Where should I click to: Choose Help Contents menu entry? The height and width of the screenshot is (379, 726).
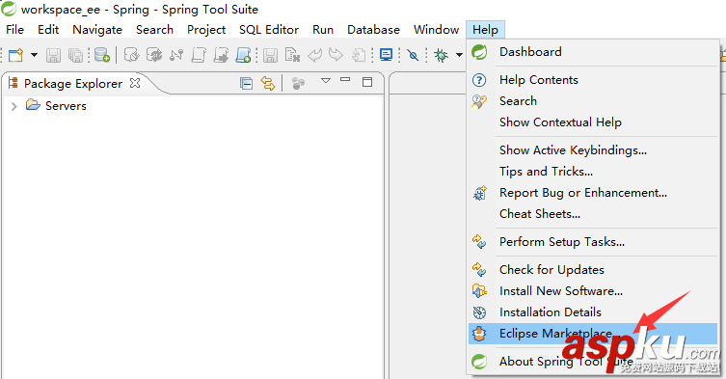[593, 80]
